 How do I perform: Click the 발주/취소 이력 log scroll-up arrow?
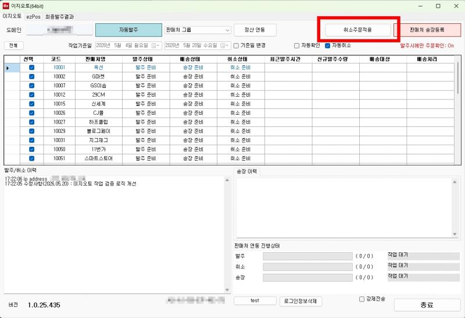[x=227, y=180]
